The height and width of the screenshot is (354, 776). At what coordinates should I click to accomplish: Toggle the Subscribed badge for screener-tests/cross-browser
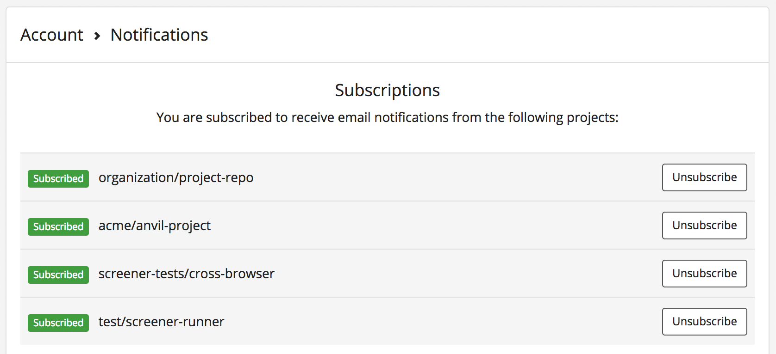[58, 275]
